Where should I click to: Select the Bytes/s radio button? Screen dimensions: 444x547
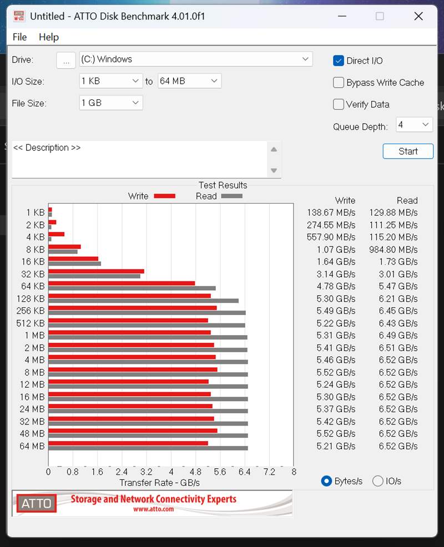[x=327, y=481]
